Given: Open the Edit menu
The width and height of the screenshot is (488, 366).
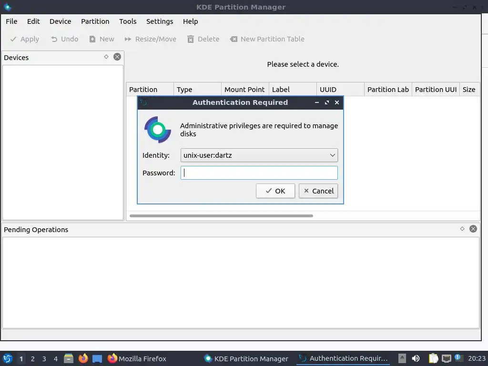Looking at the screenshot, I should pyautogui.click(x=33, y=21).
